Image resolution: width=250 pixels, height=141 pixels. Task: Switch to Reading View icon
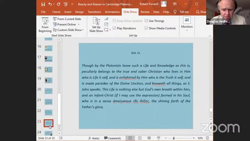(149, 138)
